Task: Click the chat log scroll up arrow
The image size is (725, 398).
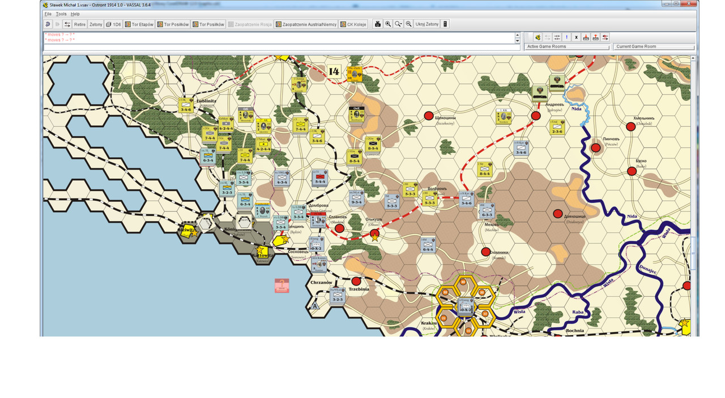Action: (x=517, y=34)
